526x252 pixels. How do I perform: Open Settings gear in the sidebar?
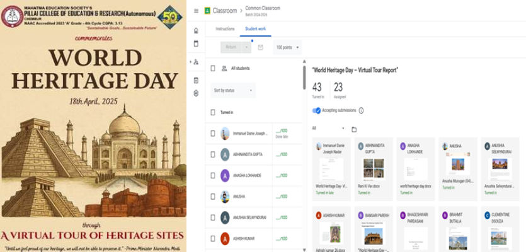coord(196,93)
